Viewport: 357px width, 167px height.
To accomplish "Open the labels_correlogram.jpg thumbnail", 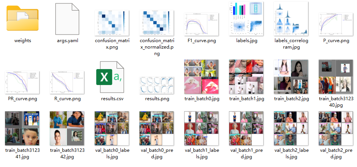I will pyautogui.click(x=291, y=19).
